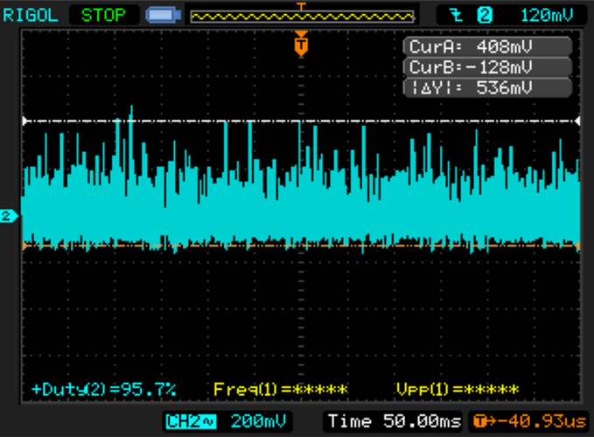The image size is (594, 437).
Task: Click the Vpp(1) measurement readout
Action: tap(458, 389)
